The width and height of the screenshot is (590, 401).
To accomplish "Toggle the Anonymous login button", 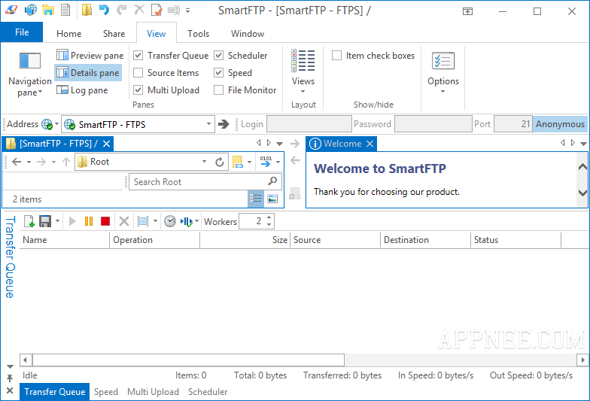I will 560,124.
